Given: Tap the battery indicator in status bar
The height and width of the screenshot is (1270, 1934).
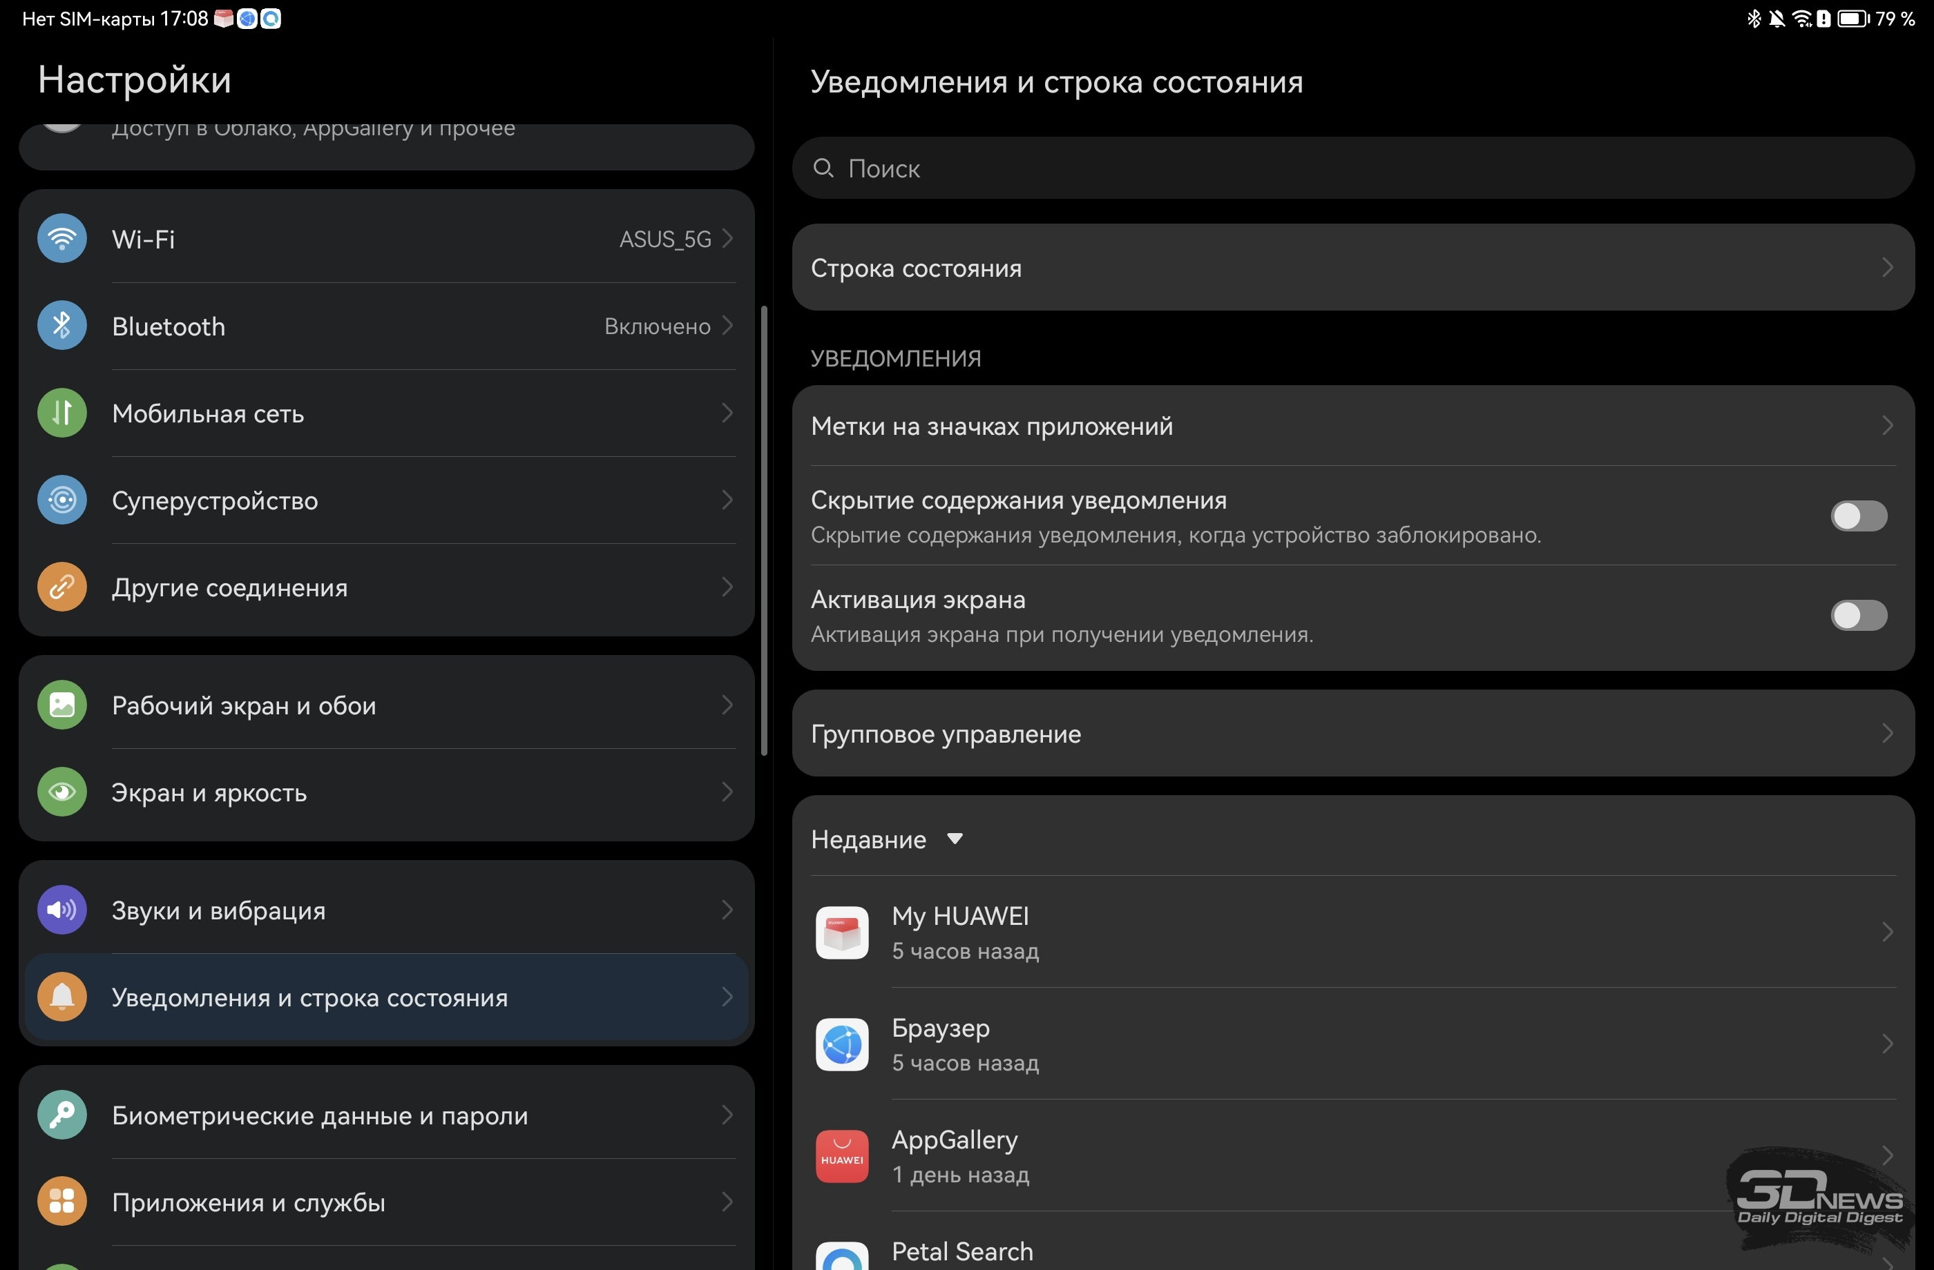Looking at the screenshot, I should pyautogui.click(x=1852, y=18).
